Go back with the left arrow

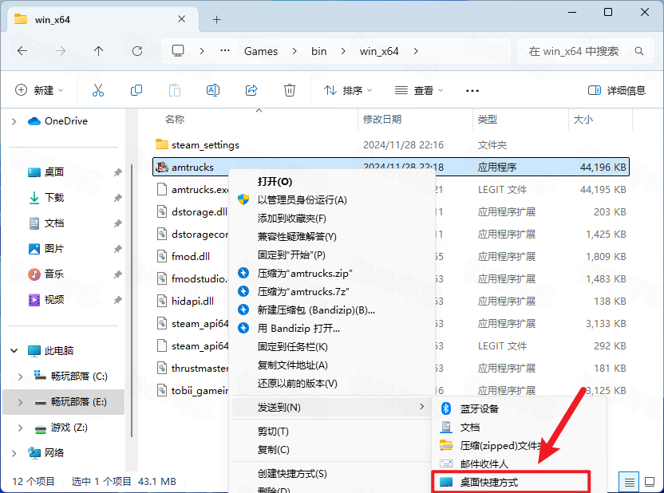[22, 51]
